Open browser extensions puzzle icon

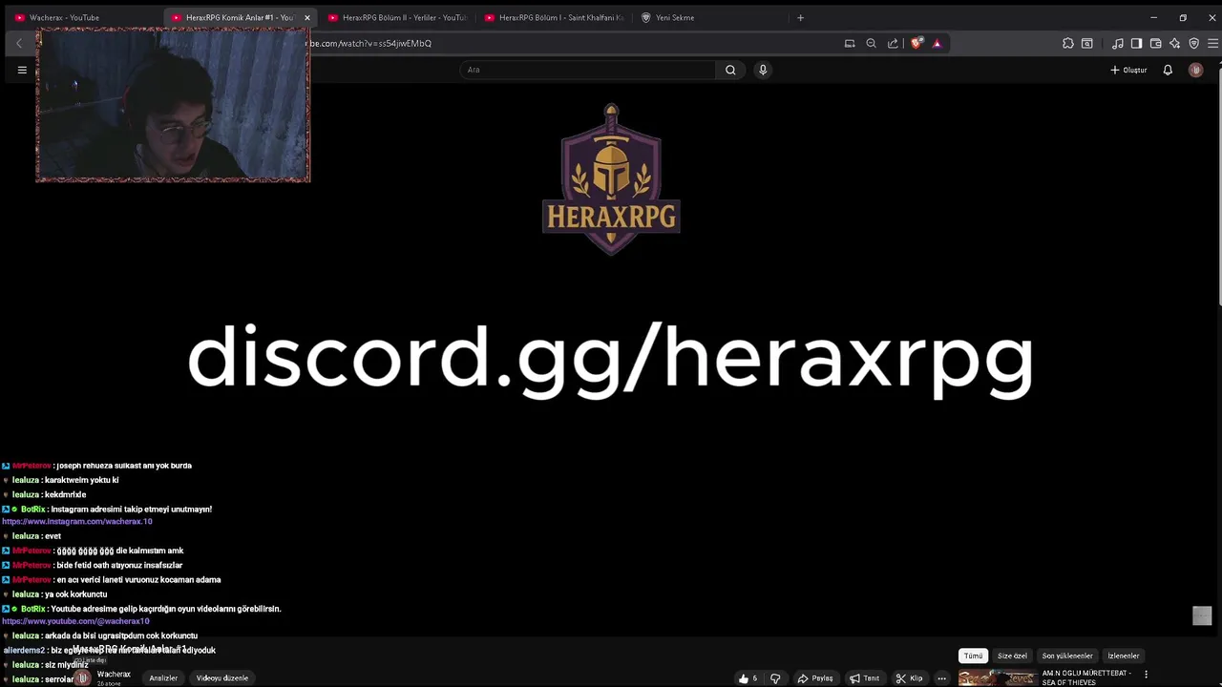coord(1068,43)
